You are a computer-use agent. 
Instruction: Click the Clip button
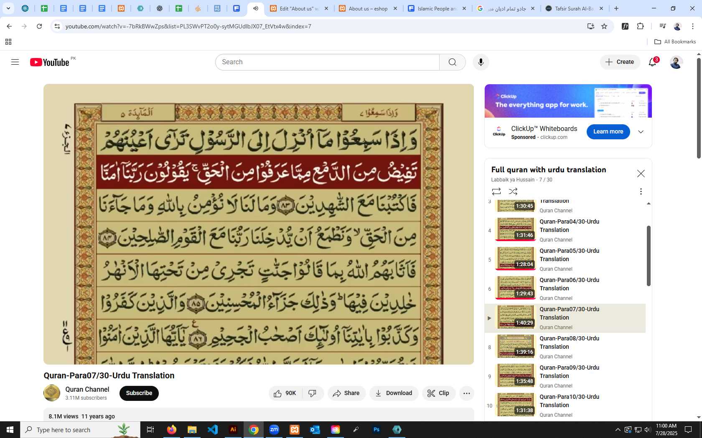(438, 393)
